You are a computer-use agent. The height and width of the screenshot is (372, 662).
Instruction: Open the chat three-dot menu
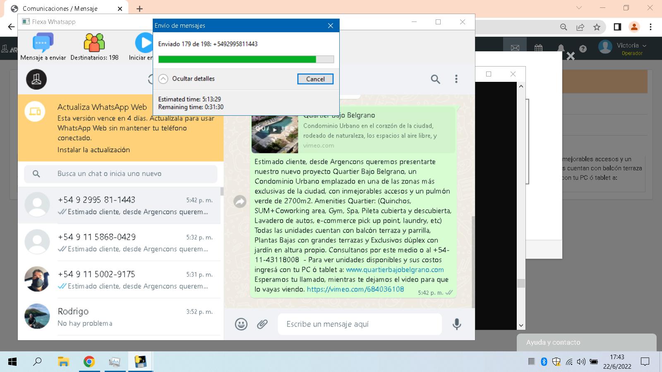point(456,79)
